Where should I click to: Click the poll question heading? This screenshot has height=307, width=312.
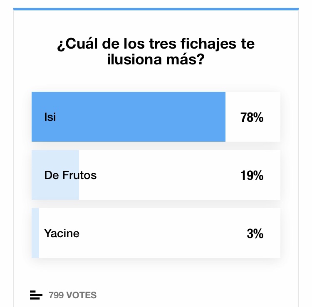(156, 52)
